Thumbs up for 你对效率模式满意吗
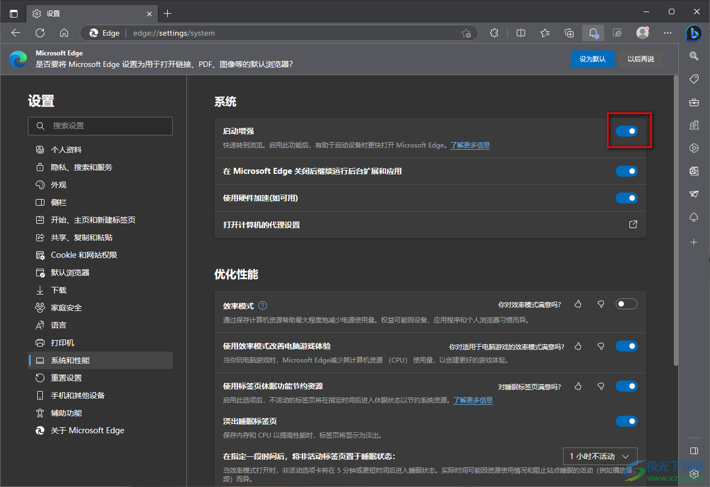710x487 pixels. click(578, 304)
